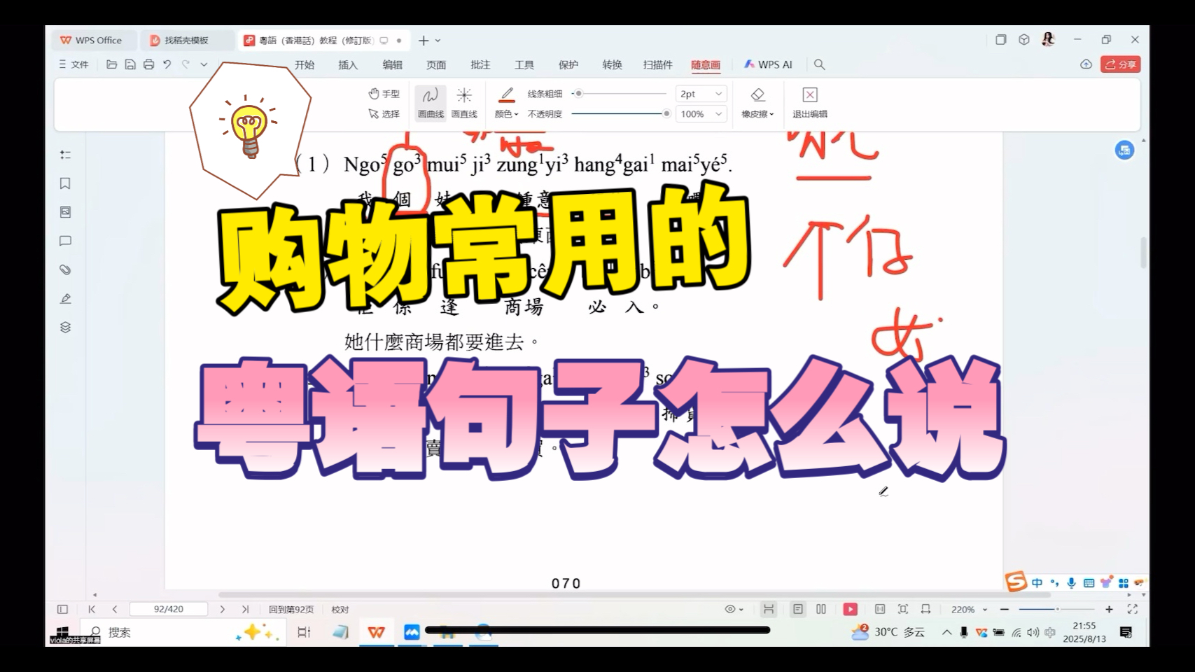Go to the previous page
Image resolution: width=1195 pixels, height=672 pixels.
[x=115, y=610]
